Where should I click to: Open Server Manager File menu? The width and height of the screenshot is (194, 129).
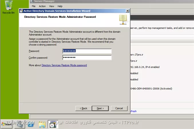tap(33, 6)
